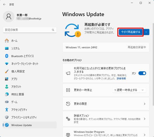The height and width of the screenshot is (137, 154).
Task: Click 1 週間一時停止する button
Action: point(126,90)
